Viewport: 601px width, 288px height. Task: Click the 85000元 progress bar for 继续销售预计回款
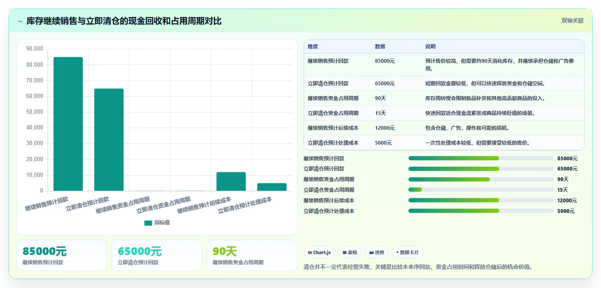[x=481, y=158]
